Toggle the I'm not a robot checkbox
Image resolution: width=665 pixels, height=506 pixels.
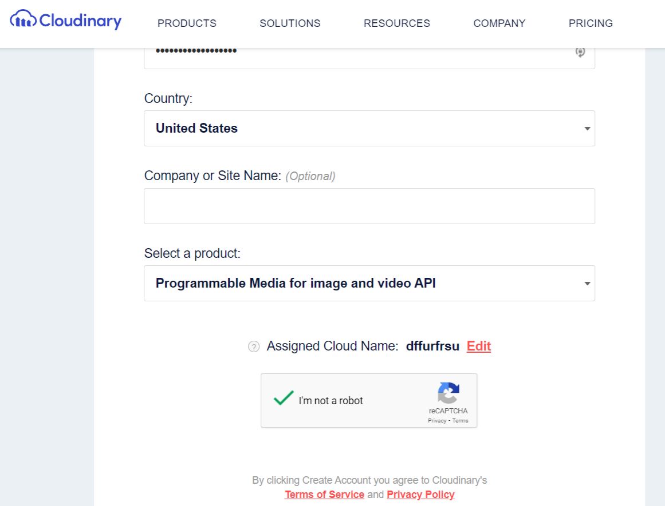coord(284,399)
